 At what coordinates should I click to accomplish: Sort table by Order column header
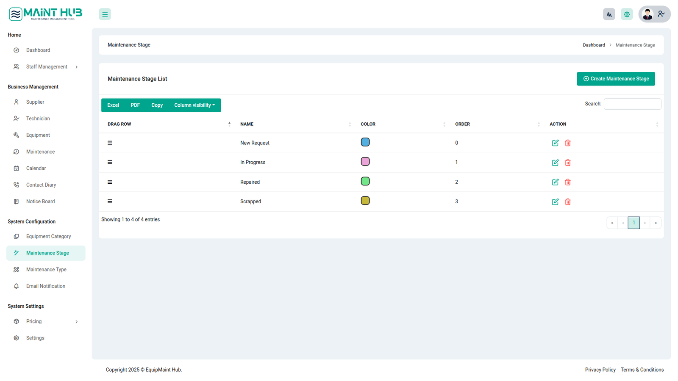(462, 124)
